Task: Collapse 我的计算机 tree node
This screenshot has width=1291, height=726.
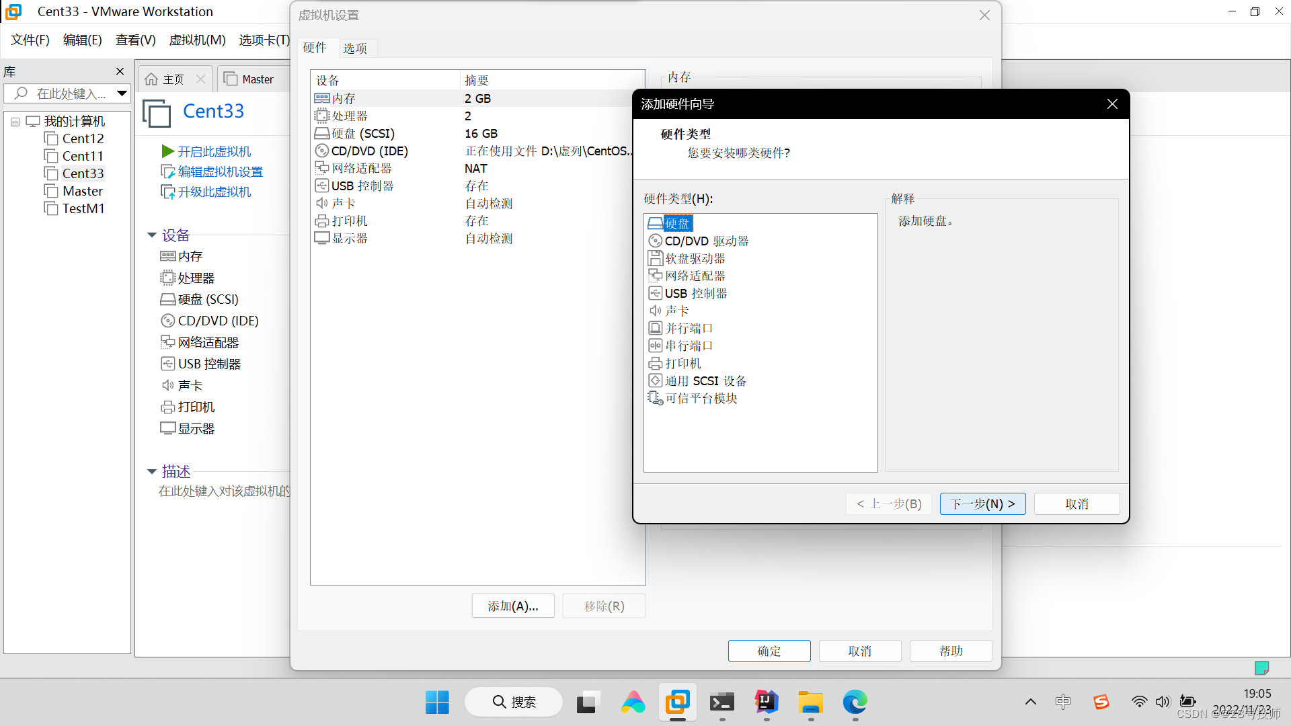Action: point(15,122)
